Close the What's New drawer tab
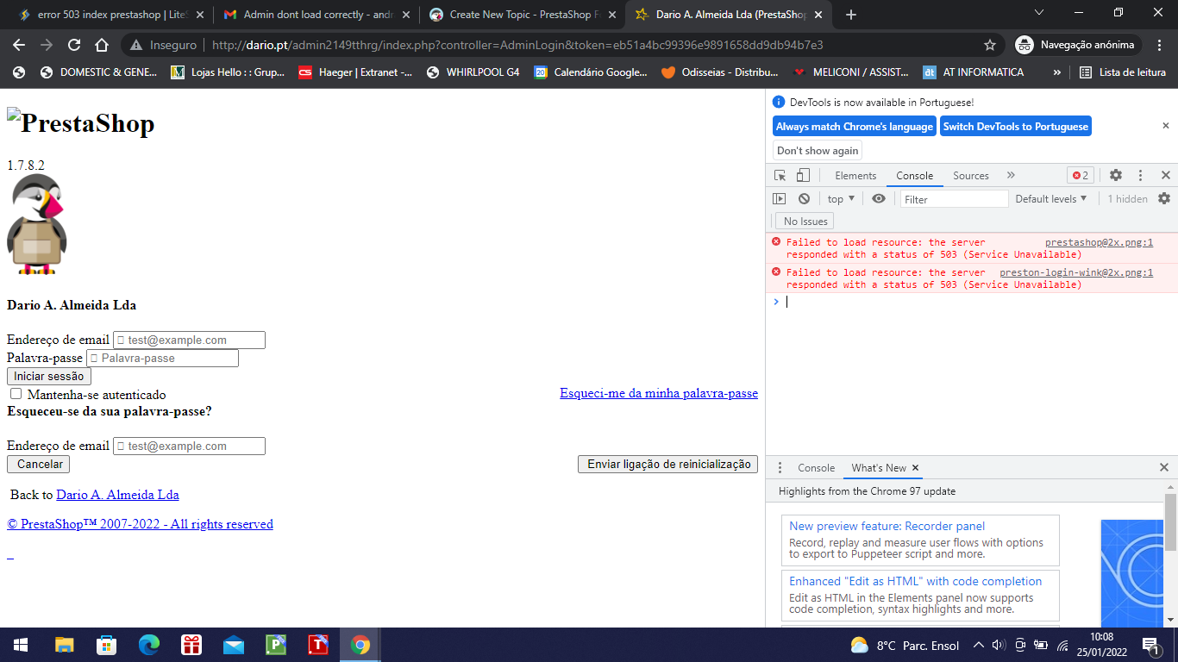 point(916,467)
